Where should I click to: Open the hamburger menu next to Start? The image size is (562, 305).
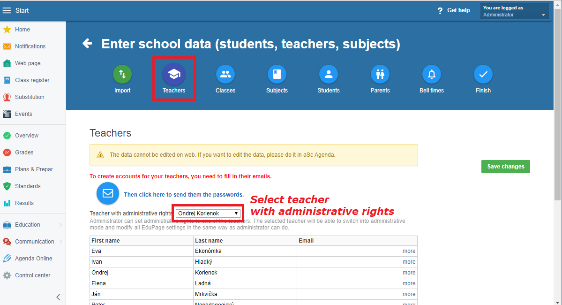[7, 10]
